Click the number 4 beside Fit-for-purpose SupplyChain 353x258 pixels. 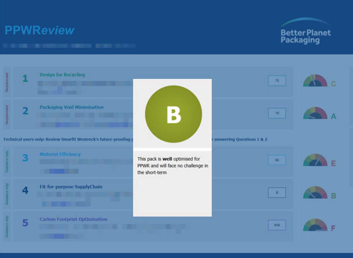coord(25,190)
